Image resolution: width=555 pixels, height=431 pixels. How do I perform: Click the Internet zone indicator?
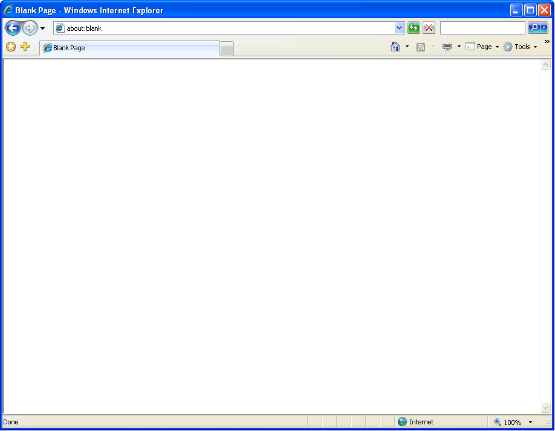pos(417,422)
